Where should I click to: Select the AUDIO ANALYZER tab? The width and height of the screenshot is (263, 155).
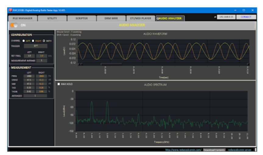170,18
